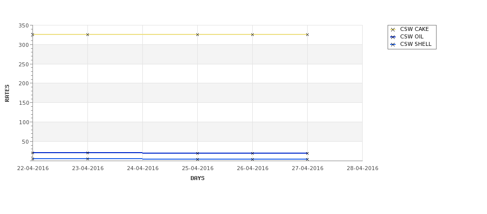The image size is (487, 214).
Task: Select CSW CAKE data point on 25-04-2016
Action: [x=197, y=35]
